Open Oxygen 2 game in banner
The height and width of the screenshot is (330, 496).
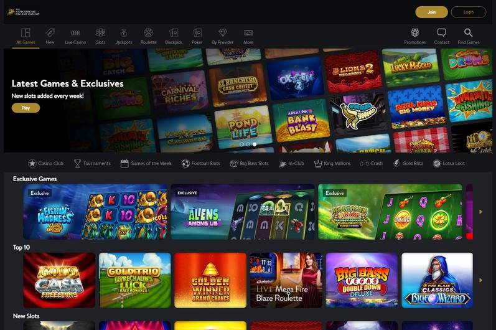click(x=296, y=78)
